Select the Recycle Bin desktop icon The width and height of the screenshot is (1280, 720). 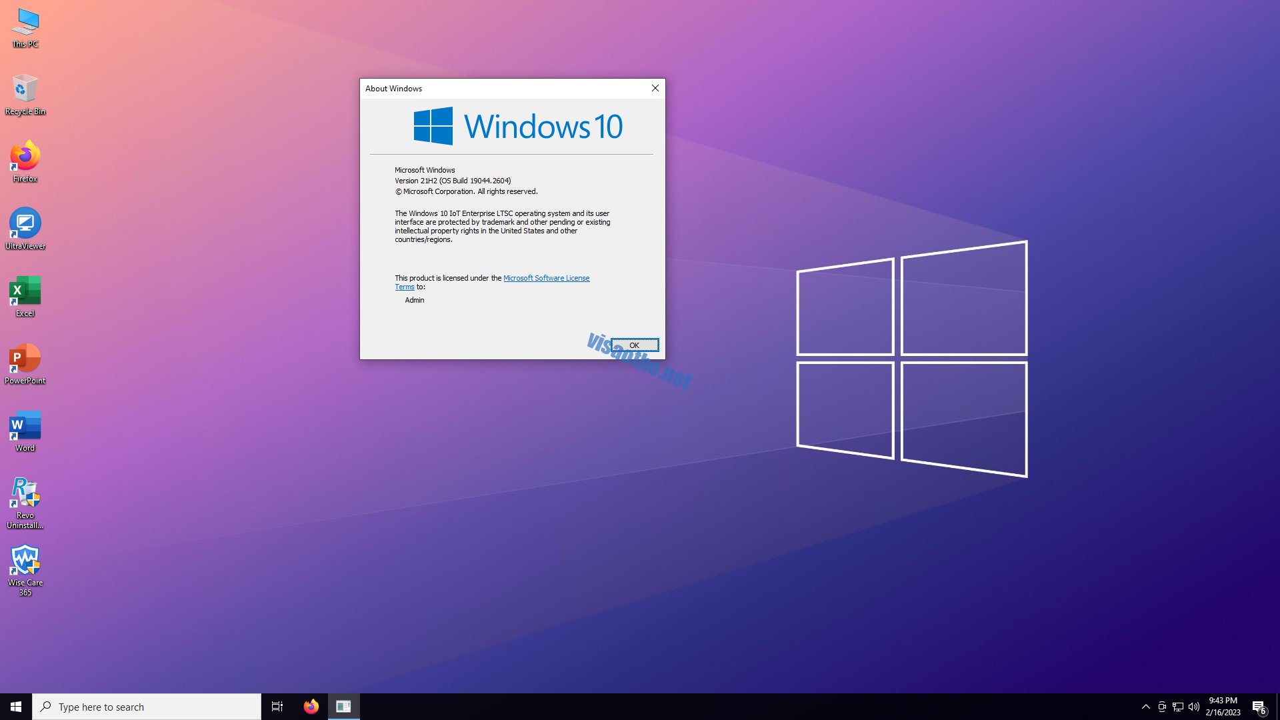coord(25,95)
